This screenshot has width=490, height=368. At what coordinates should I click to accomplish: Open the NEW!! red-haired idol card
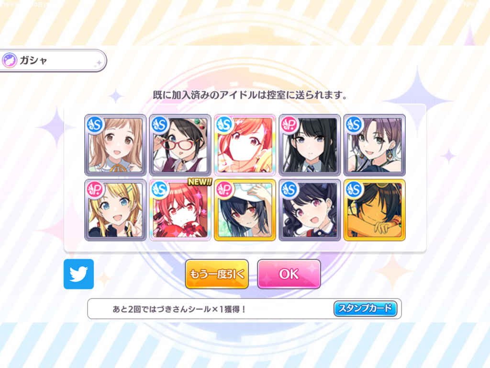180,210
